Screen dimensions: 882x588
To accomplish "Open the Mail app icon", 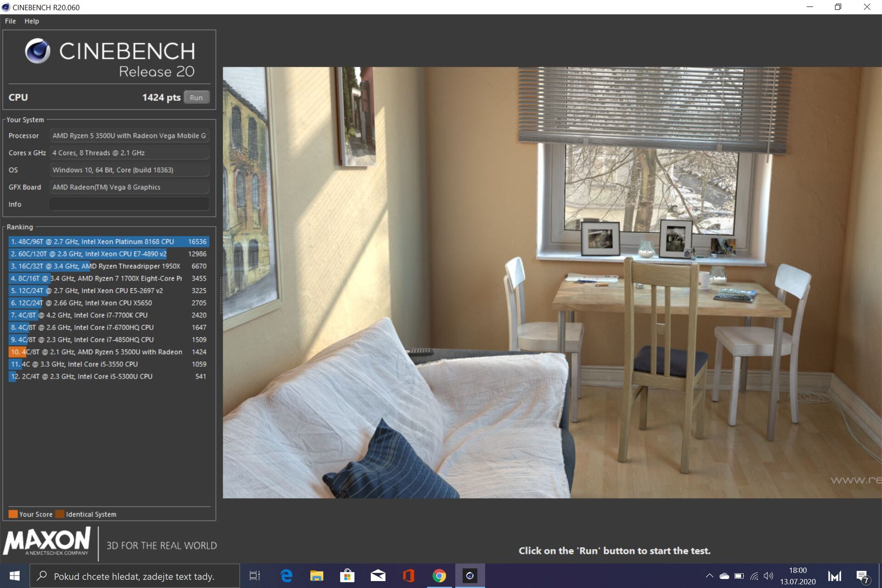I will (x=378, y=576).
